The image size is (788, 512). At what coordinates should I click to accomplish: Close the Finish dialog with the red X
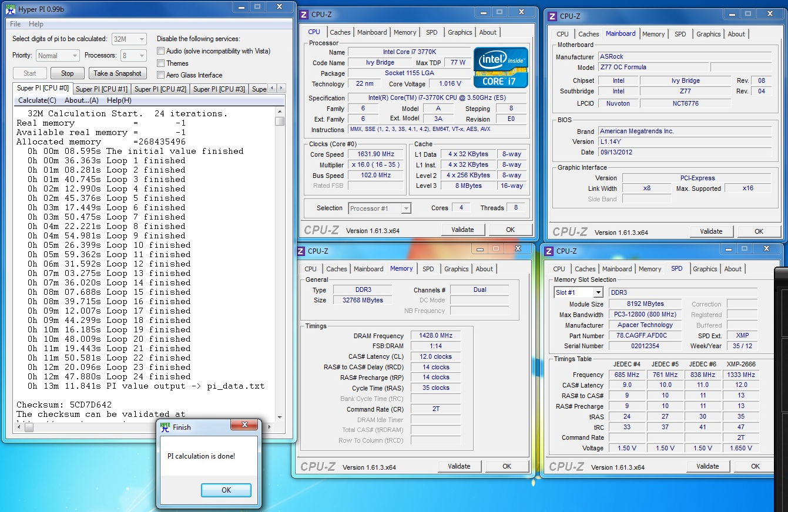click(x=244, y=426)
